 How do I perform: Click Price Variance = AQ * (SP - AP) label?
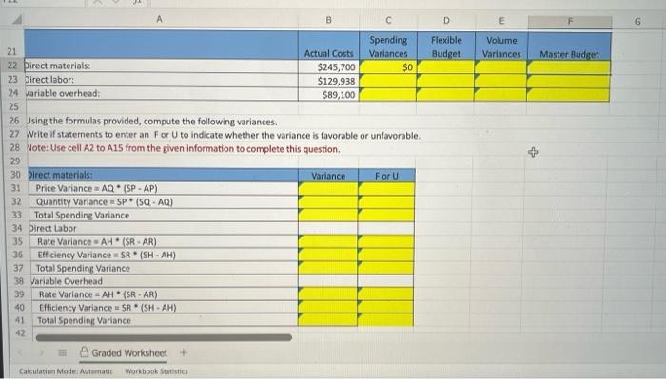[x=96, y=188]
